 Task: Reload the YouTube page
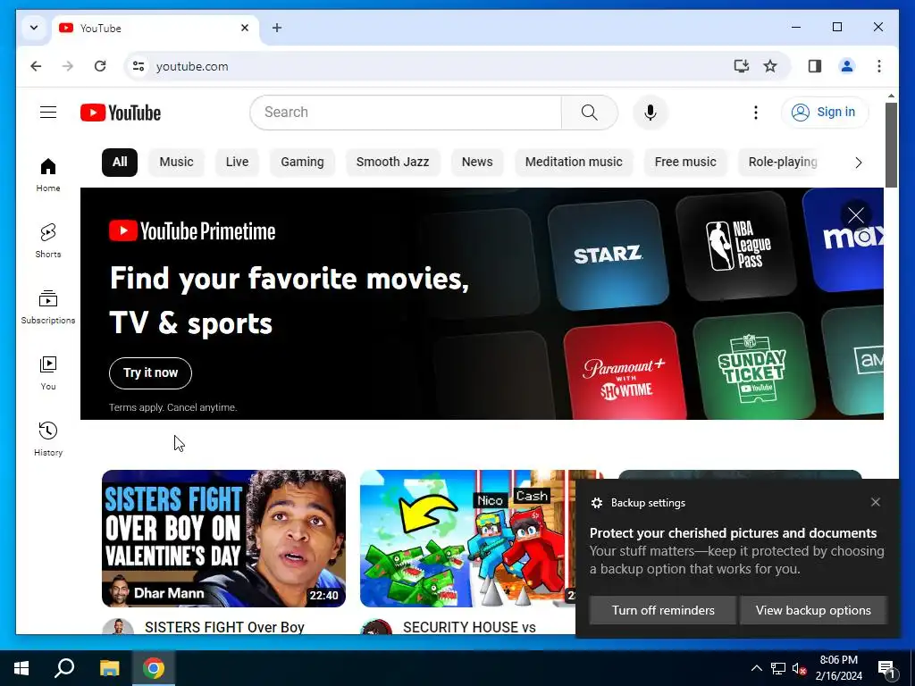pyautogui.click(x=100, y=66)
